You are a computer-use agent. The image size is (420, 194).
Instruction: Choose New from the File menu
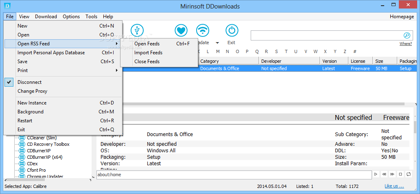pos(63,26)
